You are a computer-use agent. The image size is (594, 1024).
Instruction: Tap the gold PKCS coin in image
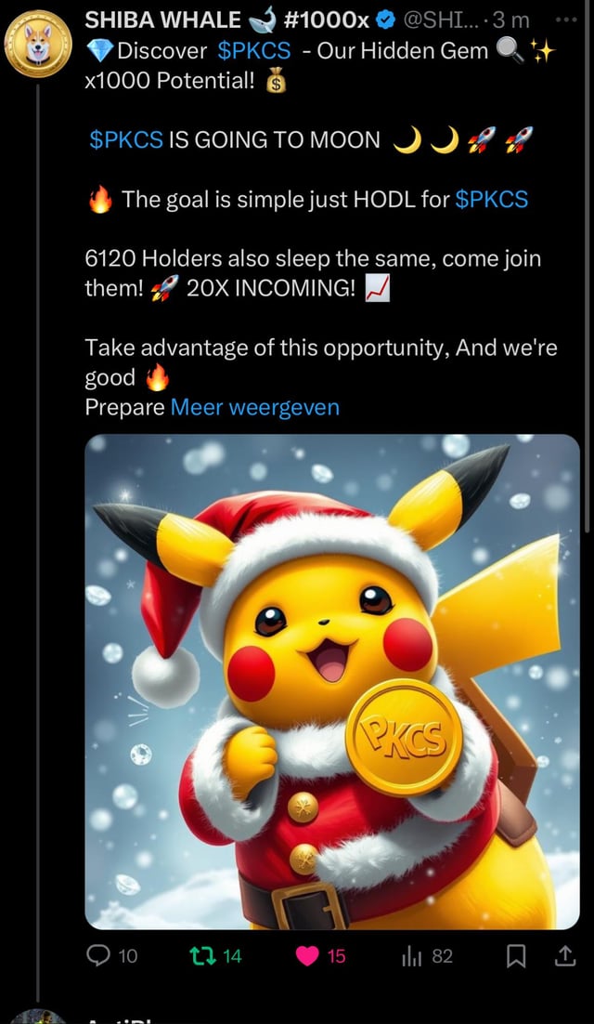pos(404,737)
